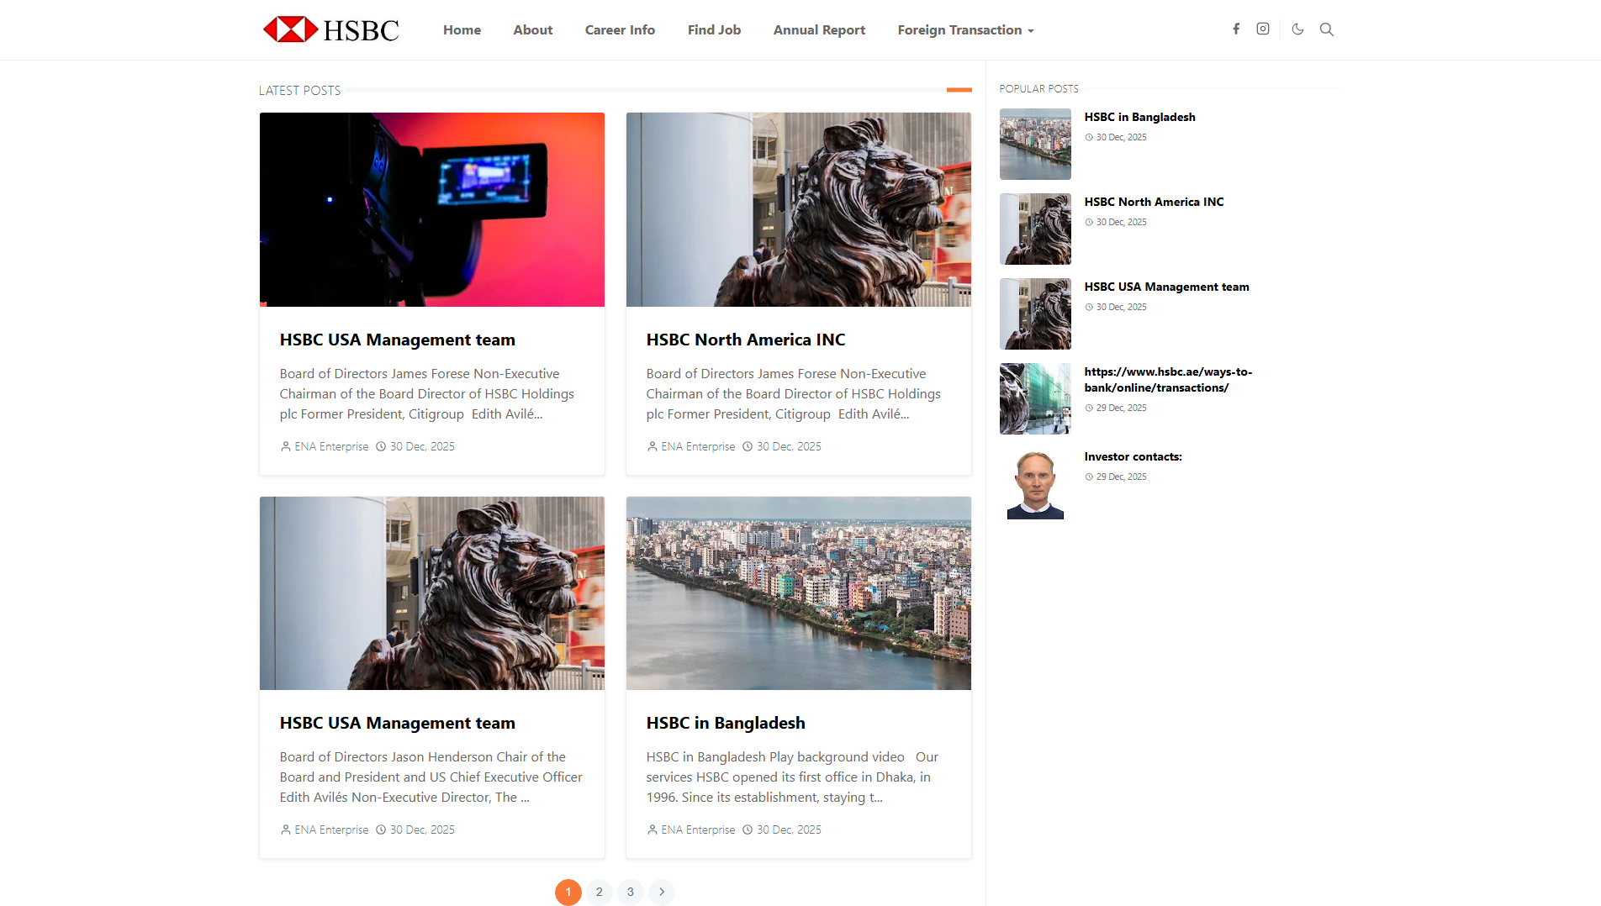Click the thumbnail beside the hsbc.ae transactions post
The height and width of the screenshot is (906, 1601).
coord(1035,398)
